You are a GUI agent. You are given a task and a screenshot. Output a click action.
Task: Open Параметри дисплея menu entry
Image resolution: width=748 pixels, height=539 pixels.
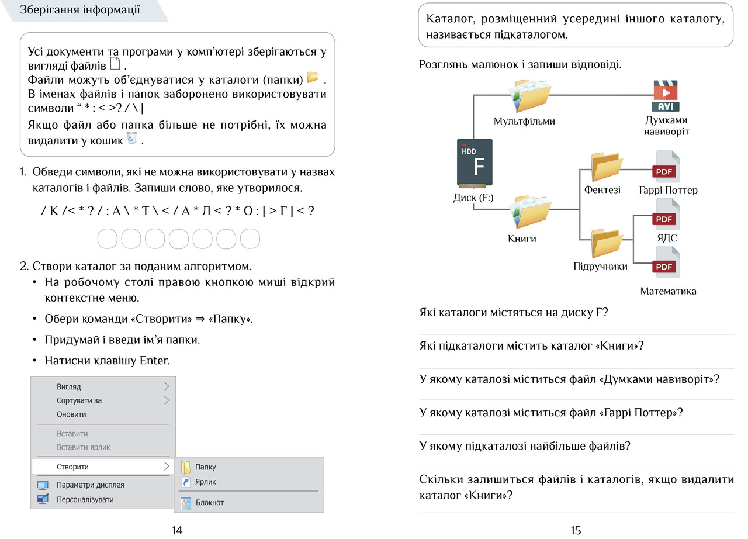click(103, 485)
